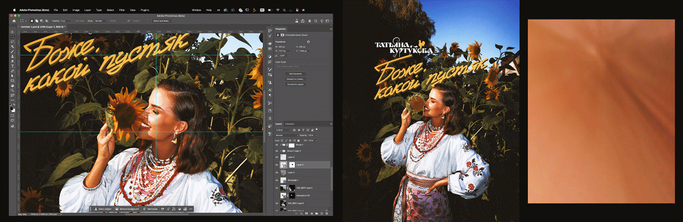Toggle visibility of Rectangle 1 layer
This screenshot has height=222, width=683.
pyautogui.click(x=277, y=180)
